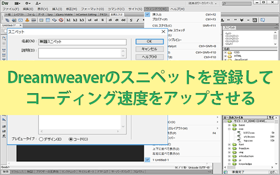
Task: Click the comment bubble icon in toolbar
Action: pyautogui.click(x=262, y=20)
